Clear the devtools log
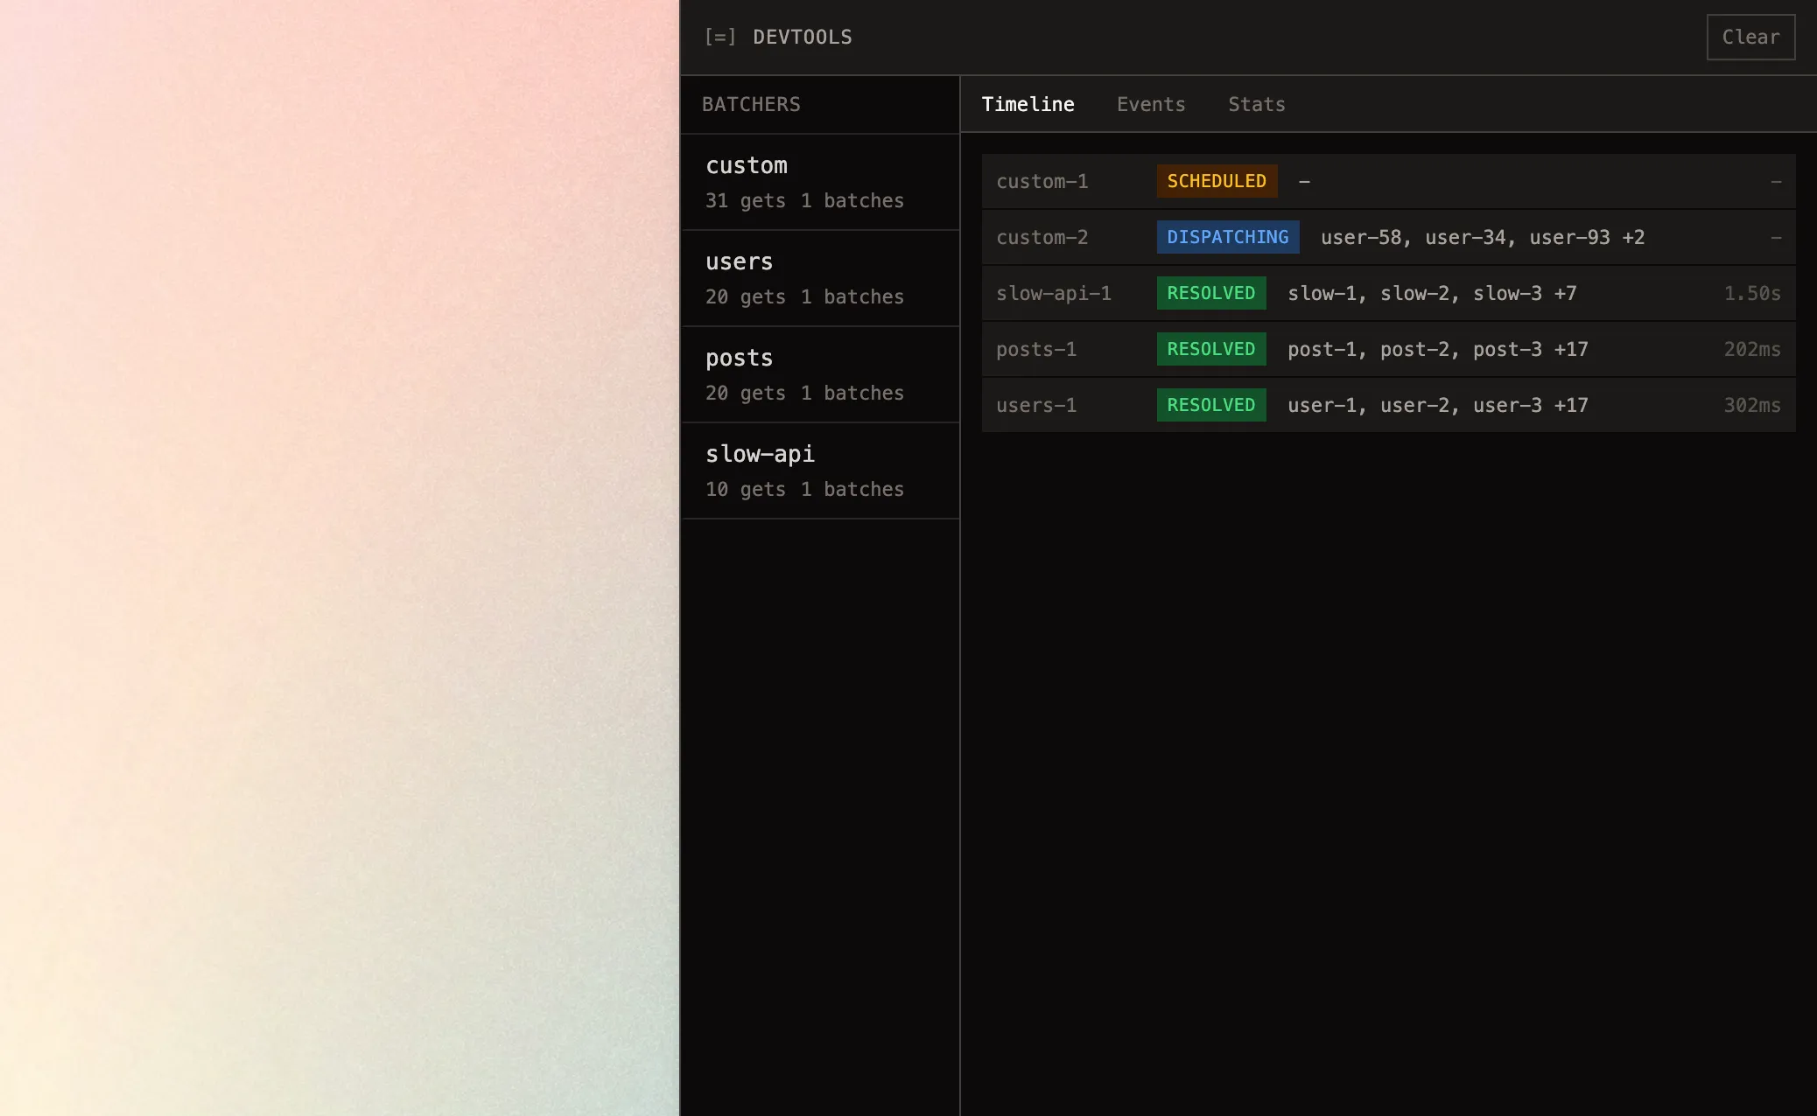The image size is (1817, 1116). pyautogui.click(x=1750, y=37)
